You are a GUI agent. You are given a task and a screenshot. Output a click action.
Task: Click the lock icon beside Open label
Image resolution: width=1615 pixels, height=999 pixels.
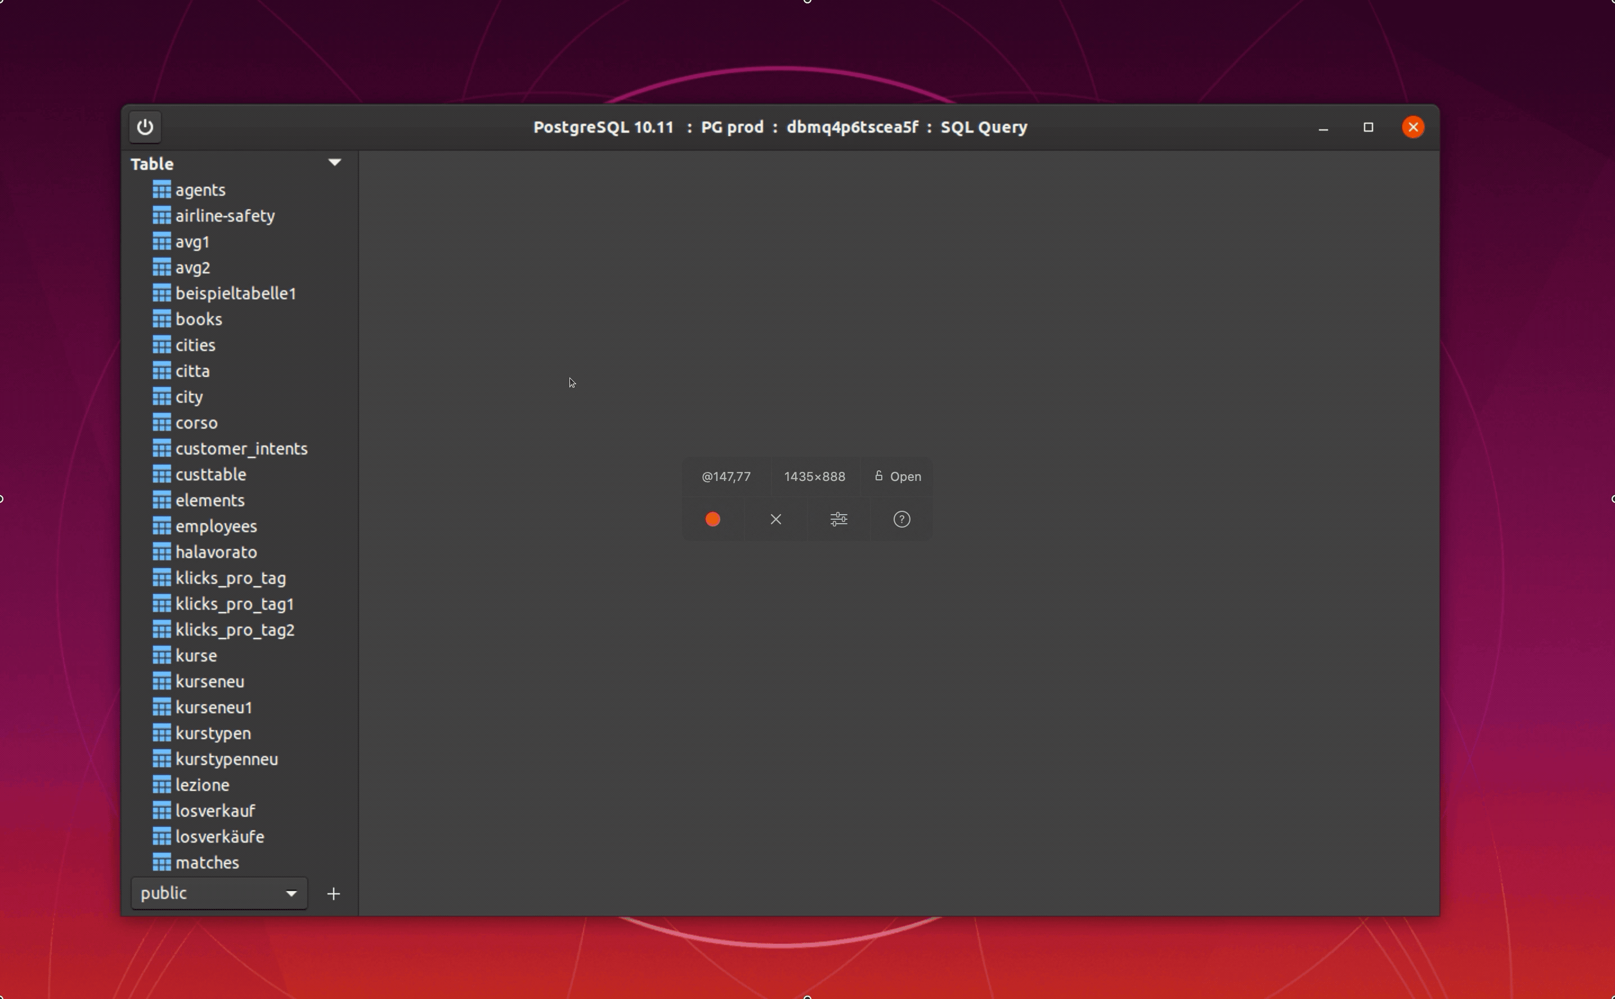[x=879, y=476]
